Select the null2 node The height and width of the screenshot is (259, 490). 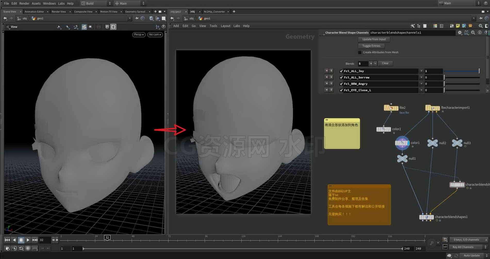pos(433,143)
